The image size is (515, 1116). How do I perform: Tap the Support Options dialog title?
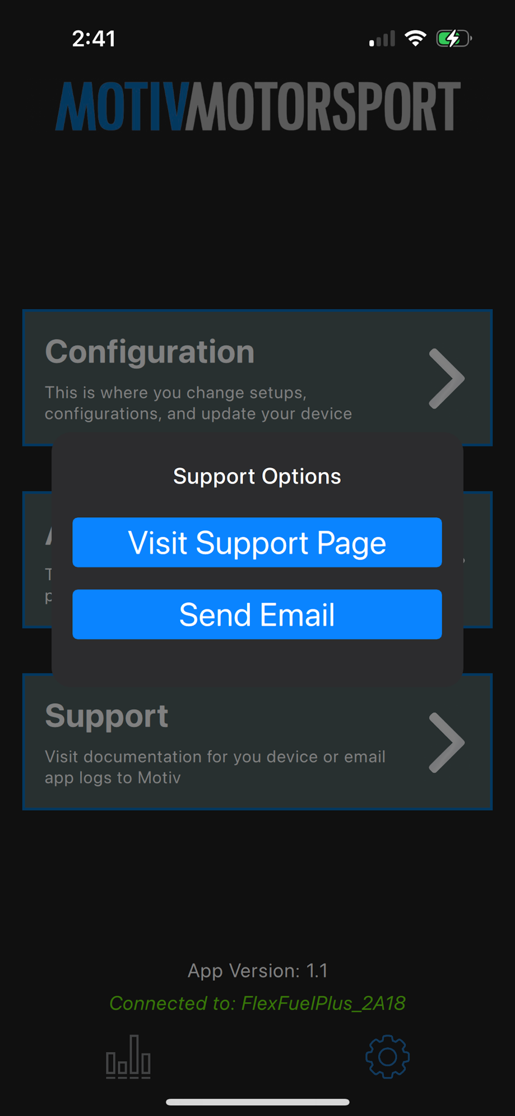click(x=257, y=477)
